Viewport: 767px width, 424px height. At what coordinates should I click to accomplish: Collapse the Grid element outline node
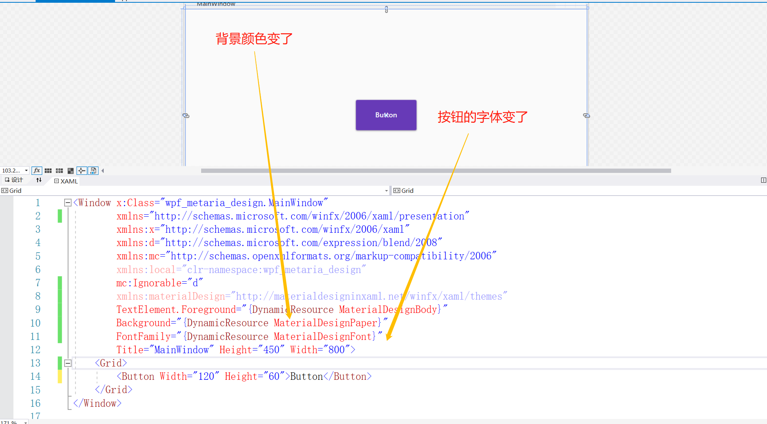68,363
